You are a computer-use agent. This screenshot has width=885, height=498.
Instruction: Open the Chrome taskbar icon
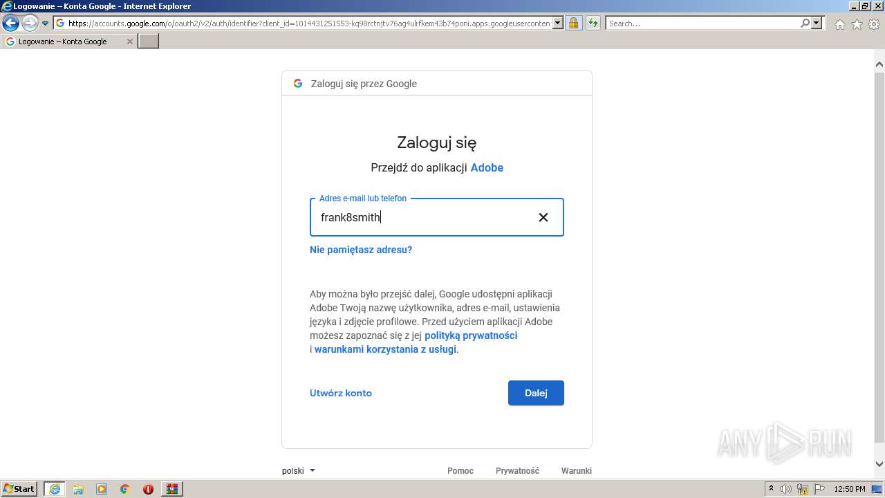pyautogui.click(x=125, y=489)
